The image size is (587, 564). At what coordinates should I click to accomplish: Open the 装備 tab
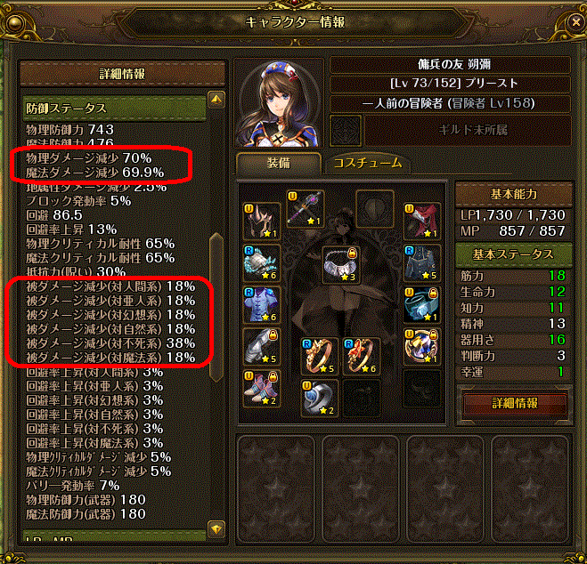279,164
